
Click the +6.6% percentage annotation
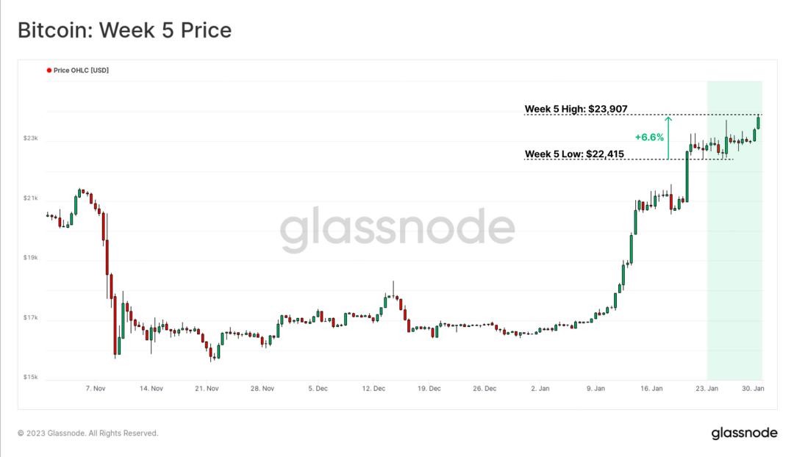click(649, 137)
